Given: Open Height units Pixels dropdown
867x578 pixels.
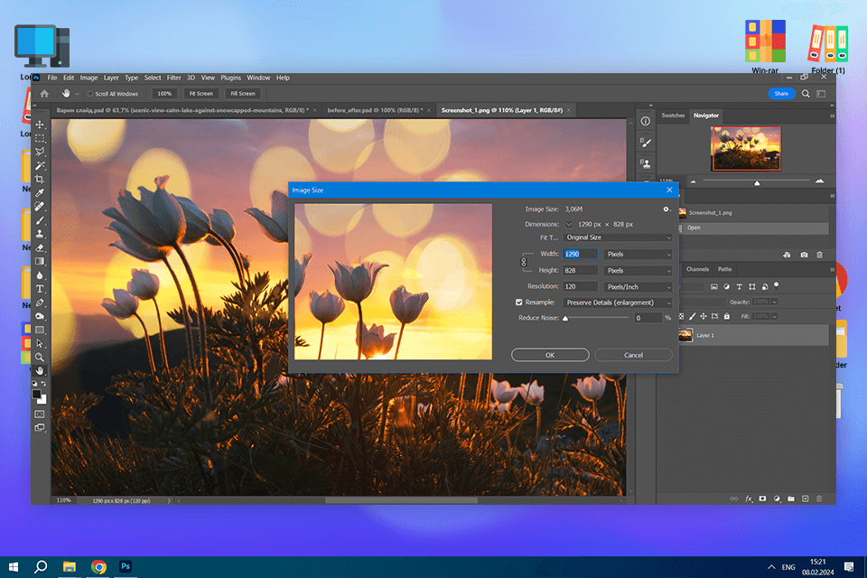Looking at the screenshot, I should point(639,270).
